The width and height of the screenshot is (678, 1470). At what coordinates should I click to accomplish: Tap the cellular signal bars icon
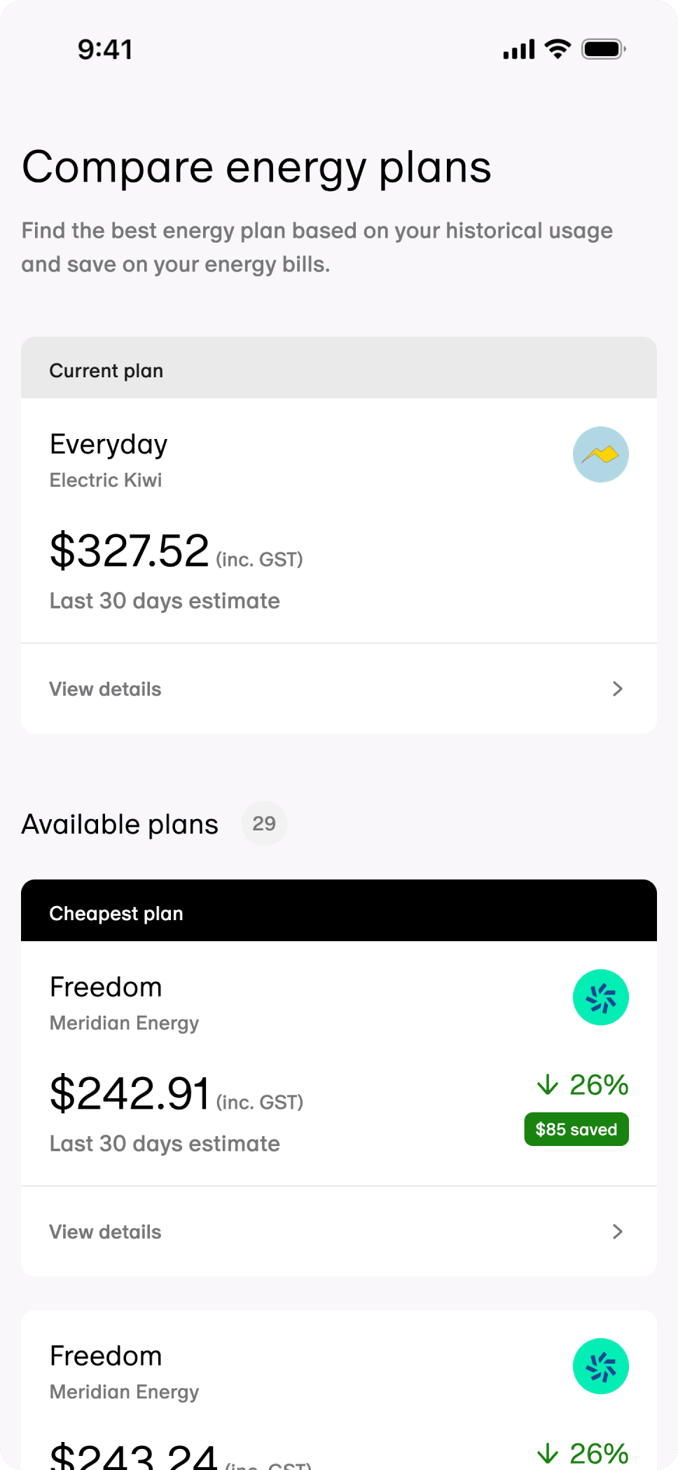tap(519, 50)
